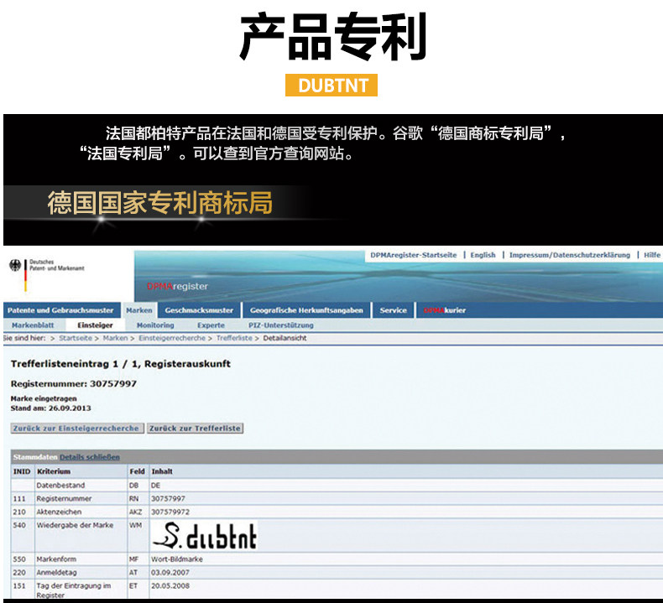This screenshot has width=663, height=603.
Task: Click the Detailansicht breadcrumb text
Action: click(x=285, y=338)
